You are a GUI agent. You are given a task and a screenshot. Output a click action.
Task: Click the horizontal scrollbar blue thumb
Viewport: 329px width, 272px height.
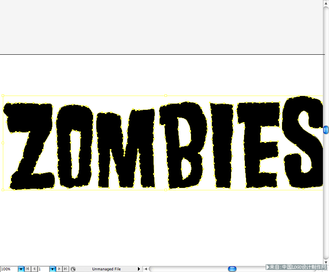click(232, 269)
